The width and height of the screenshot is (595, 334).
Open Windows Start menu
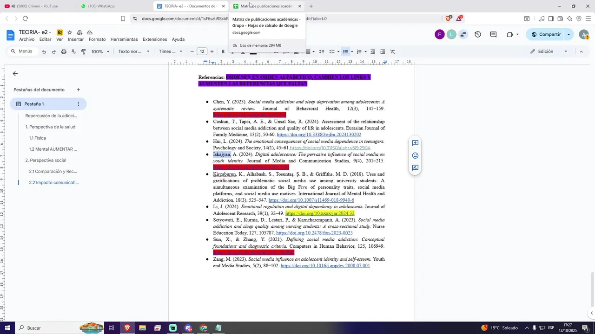[x=7, y=328]
